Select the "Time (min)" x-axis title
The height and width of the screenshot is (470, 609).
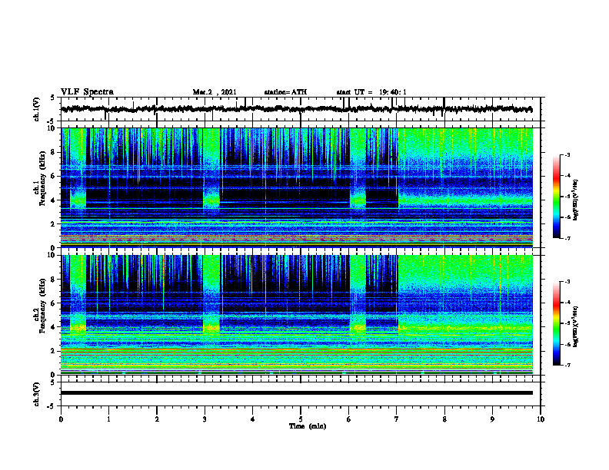[x=308, y=426]
